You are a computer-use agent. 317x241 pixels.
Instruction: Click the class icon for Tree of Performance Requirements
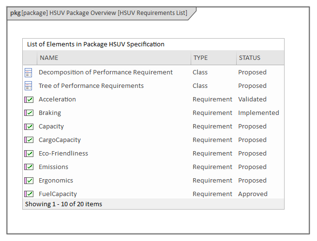29,86
